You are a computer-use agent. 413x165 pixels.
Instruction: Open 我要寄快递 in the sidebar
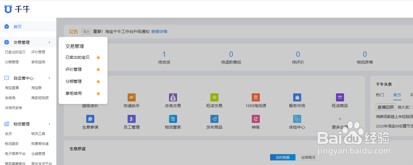[40, 144]
